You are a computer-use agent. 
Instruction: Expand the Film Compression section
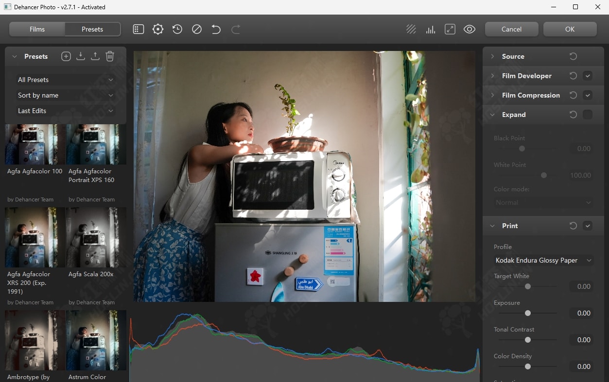(492, 95)
